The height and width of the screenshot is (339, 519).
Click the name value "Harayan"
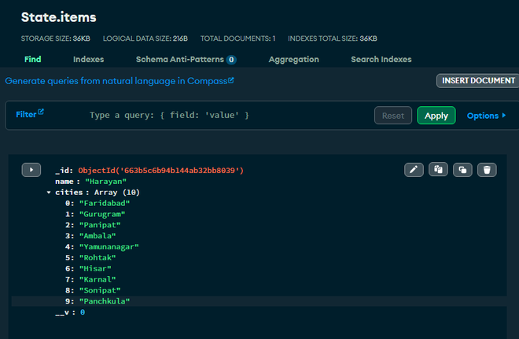(x=105, y=181)
